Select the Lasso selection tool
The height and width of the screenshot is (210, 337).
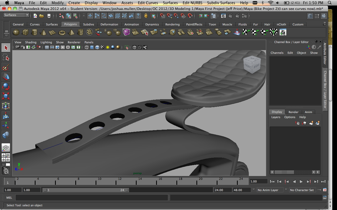(6, 57)
